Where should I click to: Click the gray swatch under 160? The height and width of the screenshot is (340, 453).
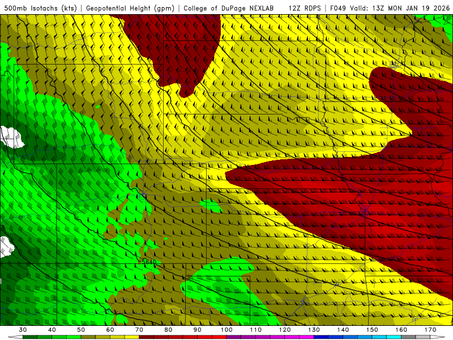pyautogui.click(x=408, y=337)
